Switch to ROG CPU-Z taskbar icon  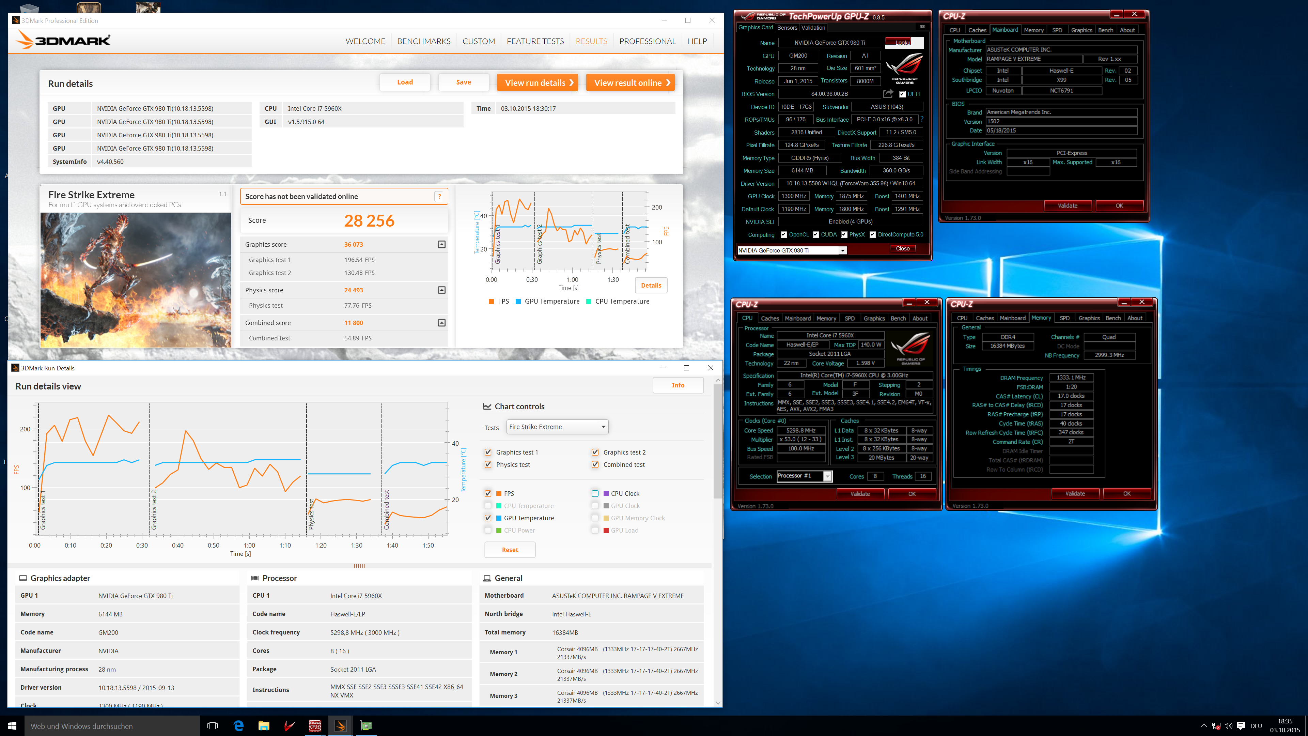(315, 726)
